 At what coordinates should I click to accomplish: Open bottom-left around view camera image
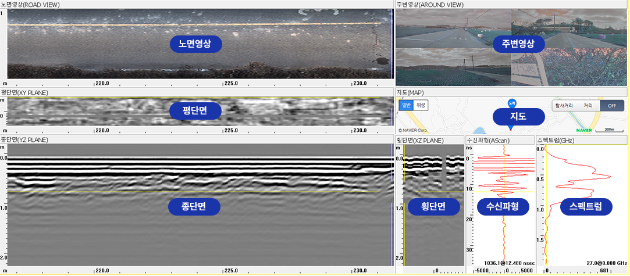click(453, 67)
